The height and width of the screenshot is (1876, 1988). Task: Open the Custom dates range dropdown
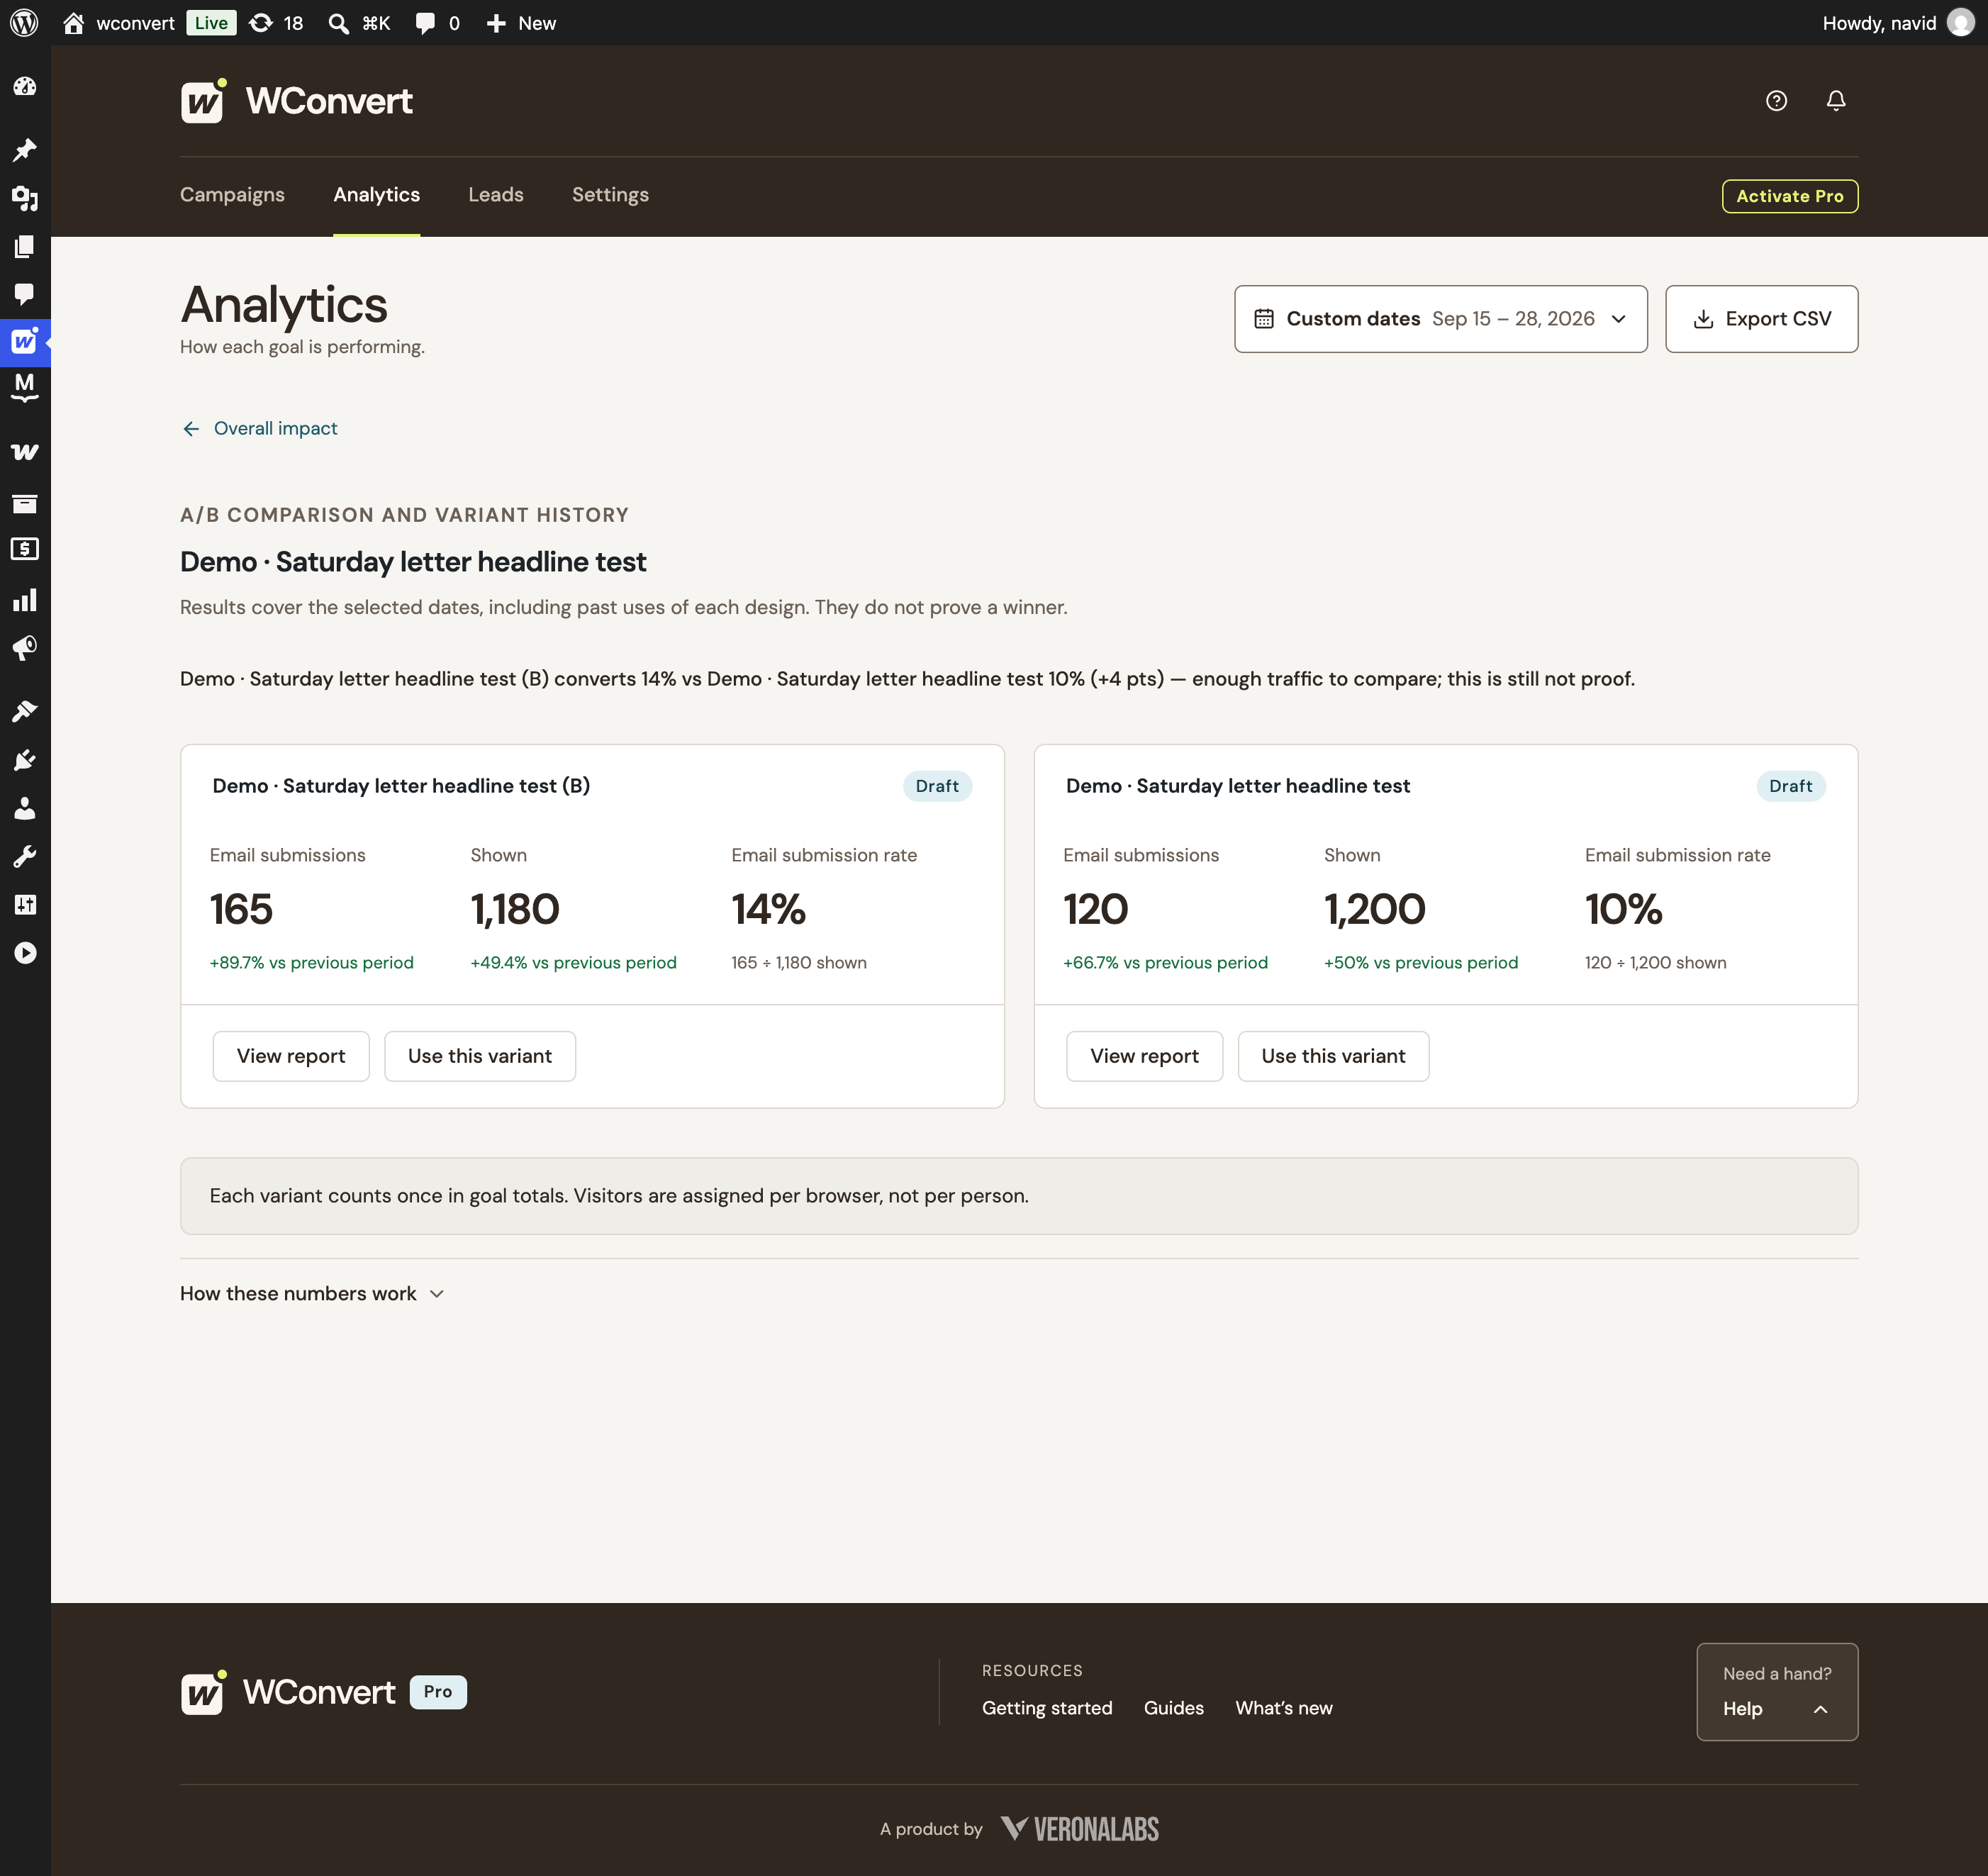[1440, 319]
